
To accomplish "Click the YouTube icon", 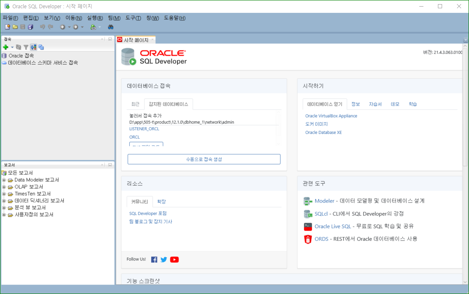I will (174, 260).
